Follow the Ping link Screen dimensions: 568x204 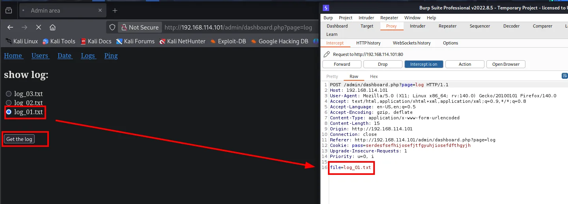111,56
